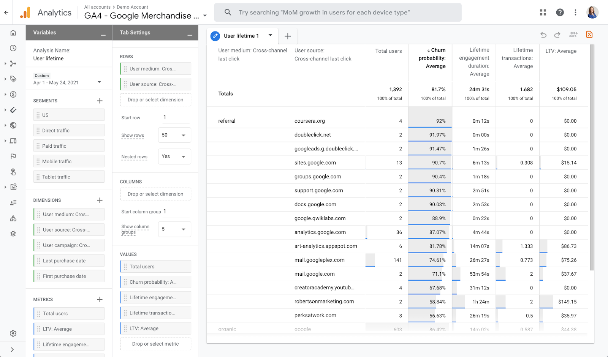The height and width of the screenshot is (357, 608).
Task: Click Drop or select metric box
Action: coord(155,344)
